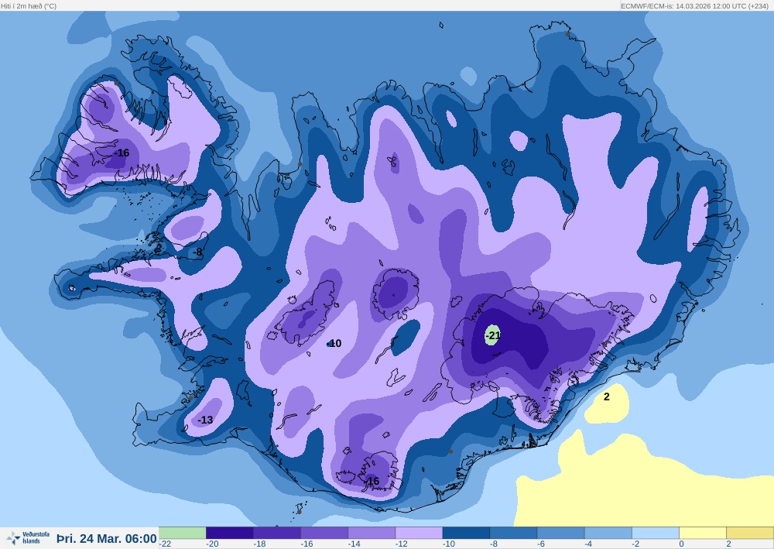
Task: Click the -4 legend tick label
Action: 588,544
